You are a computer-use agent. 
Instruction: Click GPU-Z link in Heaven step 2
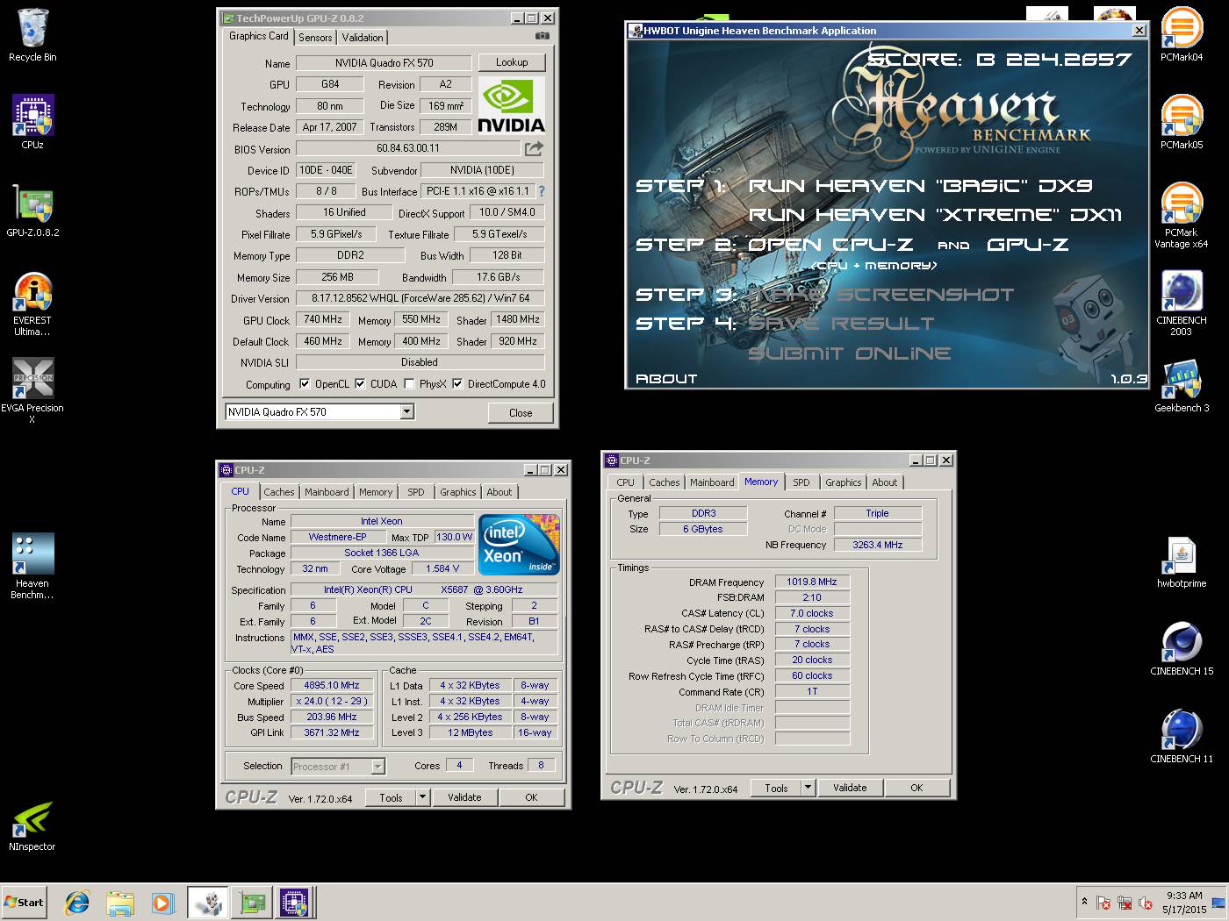[1028, 245]
